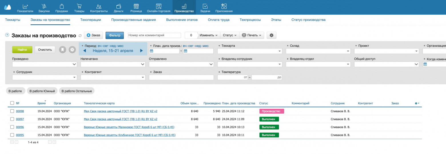This screenshot has height=154, width=446.
Task: Tick the checkbox for order 00098
Action: [12, 111]
